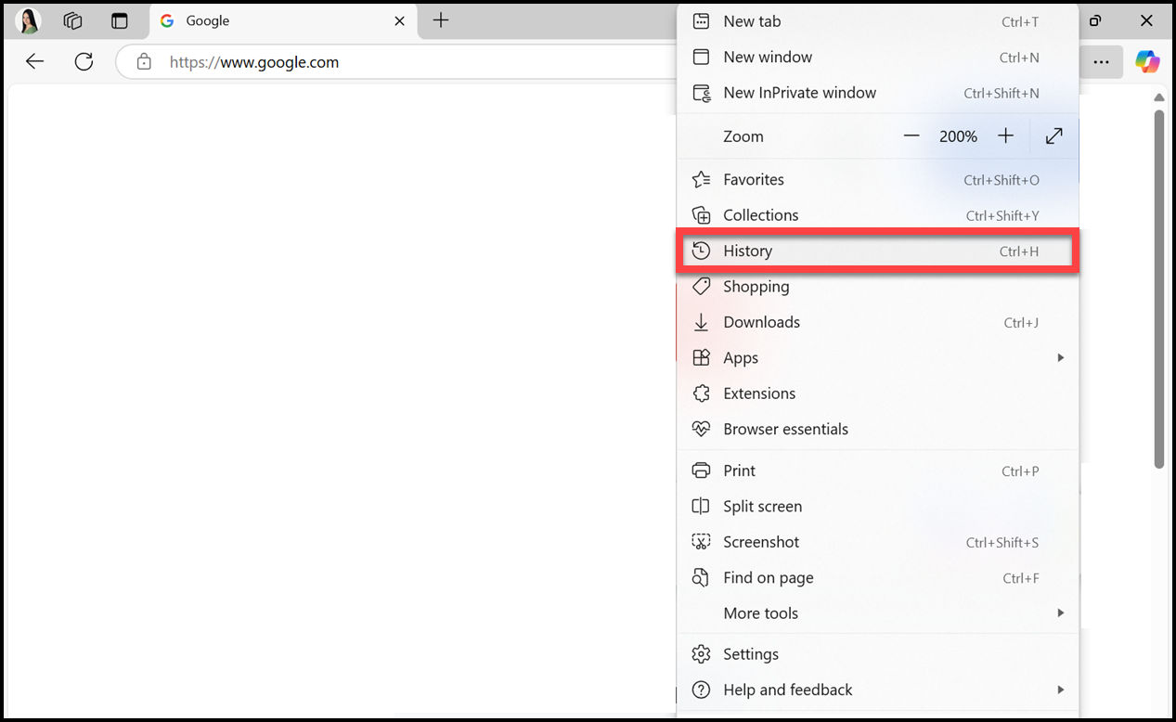Expand the Apps submenu arrow
The image size is (1176, 722).
tap(1060, 358)
